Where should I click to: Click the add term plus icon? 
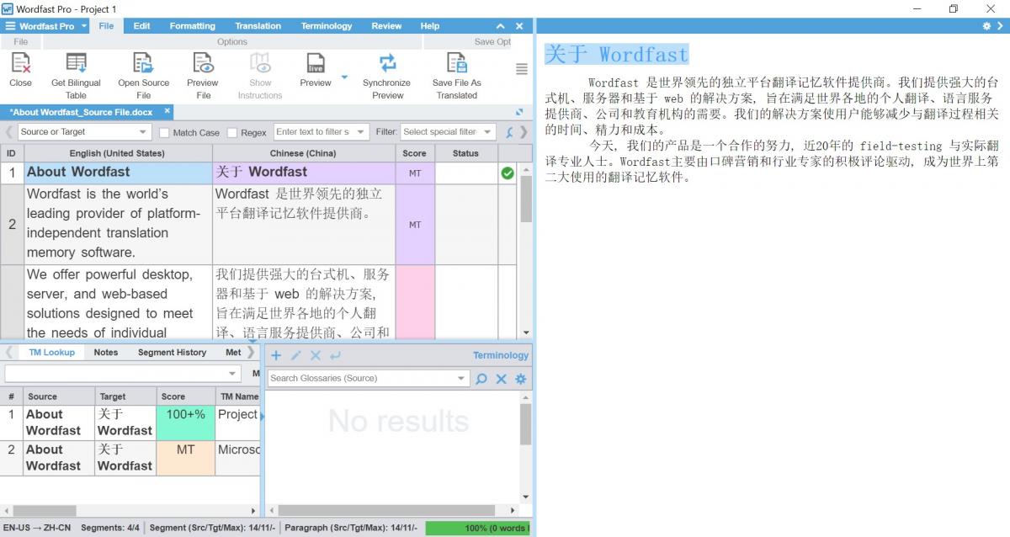click(276, 355)
